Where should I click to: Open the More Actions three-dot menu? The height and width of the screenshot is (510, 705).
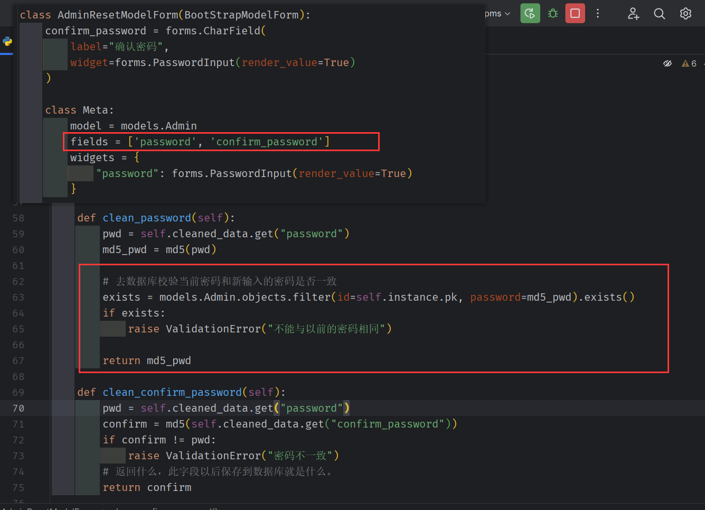[598, 13]
